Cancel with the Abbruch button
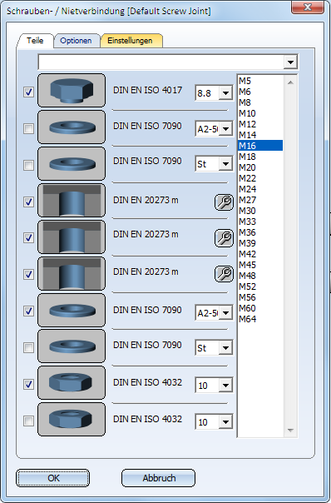This screenshot has height=503, width=331. pos(159,478)
